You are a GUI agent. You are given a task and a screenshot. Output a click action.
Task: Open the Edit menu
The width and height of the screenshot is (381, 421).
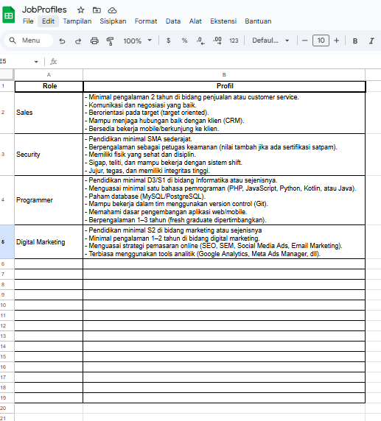[x=48, y=21]
